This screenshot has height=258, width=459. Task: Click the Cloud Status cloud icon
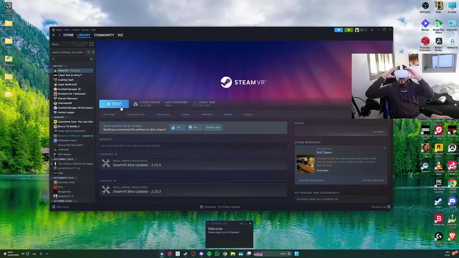point(136,104)
